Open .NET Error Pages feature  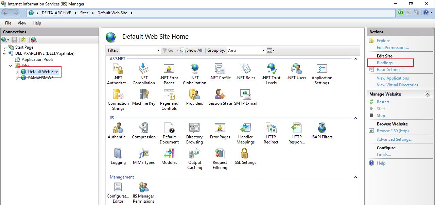point(169,74)
